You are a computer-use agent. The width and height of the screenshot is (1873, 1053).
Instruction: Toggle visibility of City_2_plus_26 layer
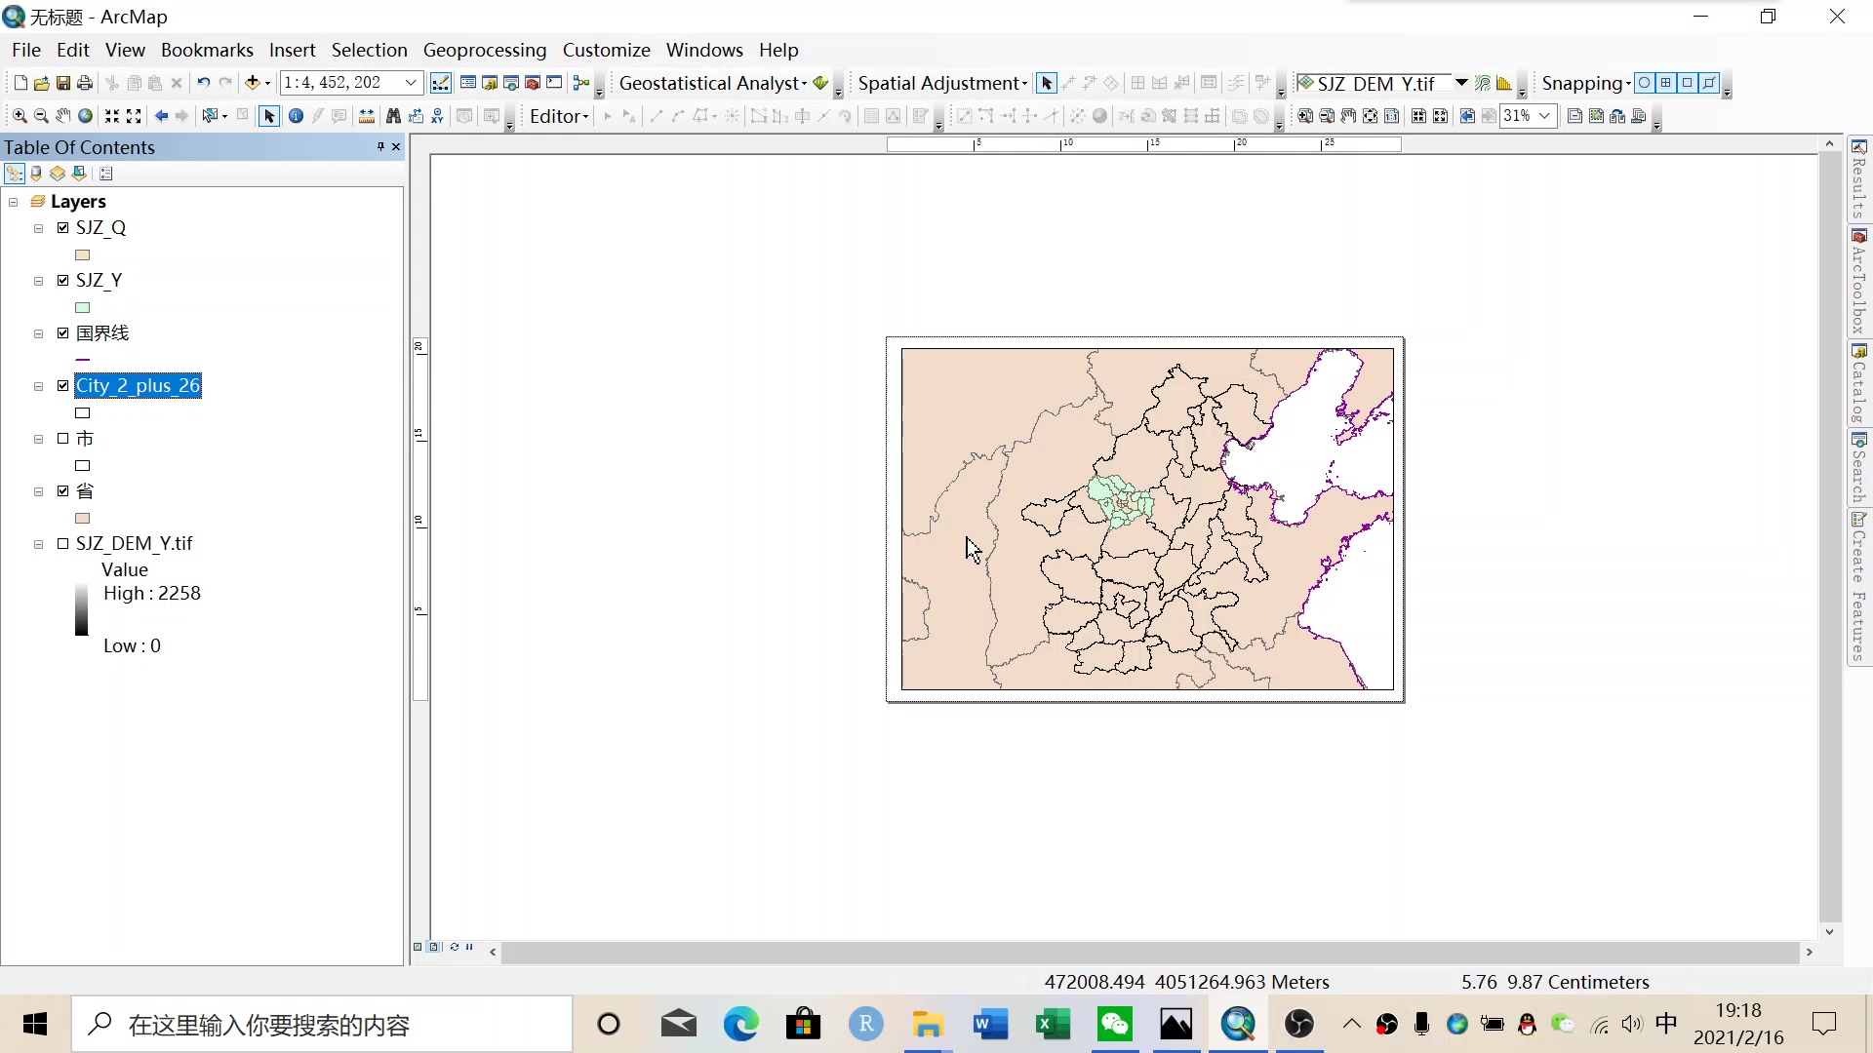coord(61,386)
